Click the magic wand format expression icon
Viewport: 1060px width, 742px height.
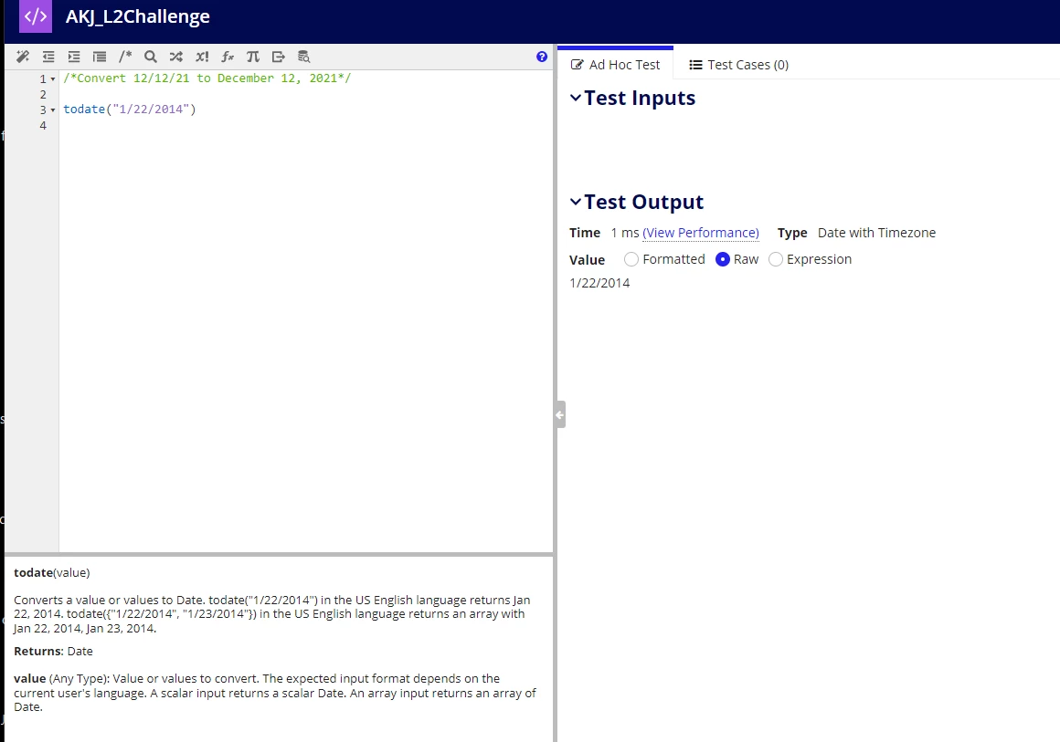(x=23, y=57)
